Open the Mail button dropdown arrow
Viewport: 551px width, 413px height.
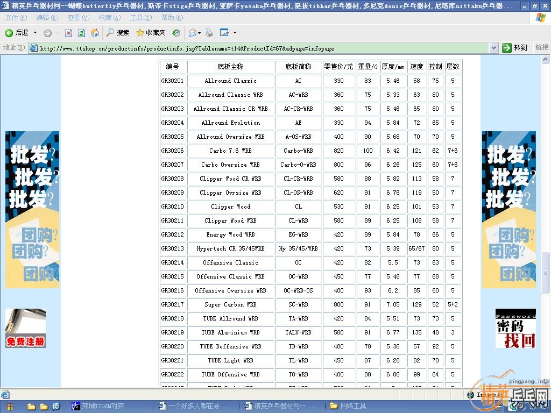199,33
